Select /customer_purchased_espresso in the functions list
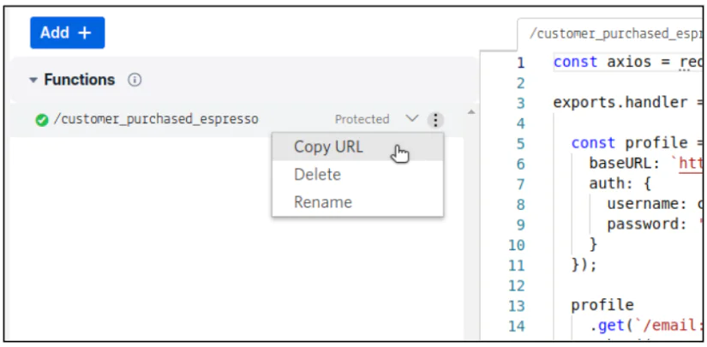707x347 pixels. 156,119
